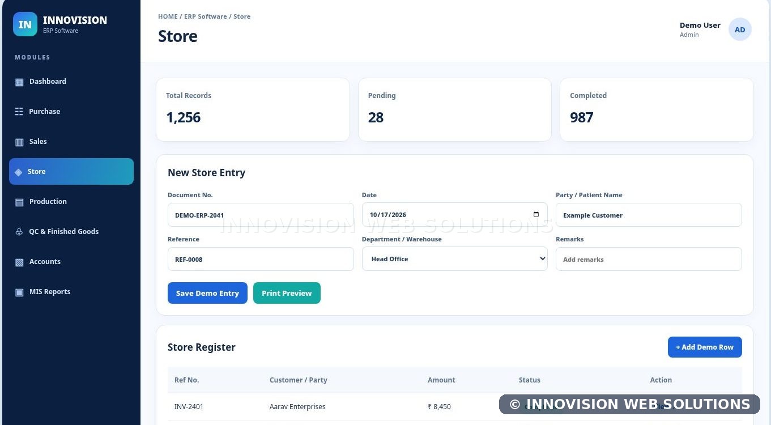Go to the Purchase module

[71, 112]
